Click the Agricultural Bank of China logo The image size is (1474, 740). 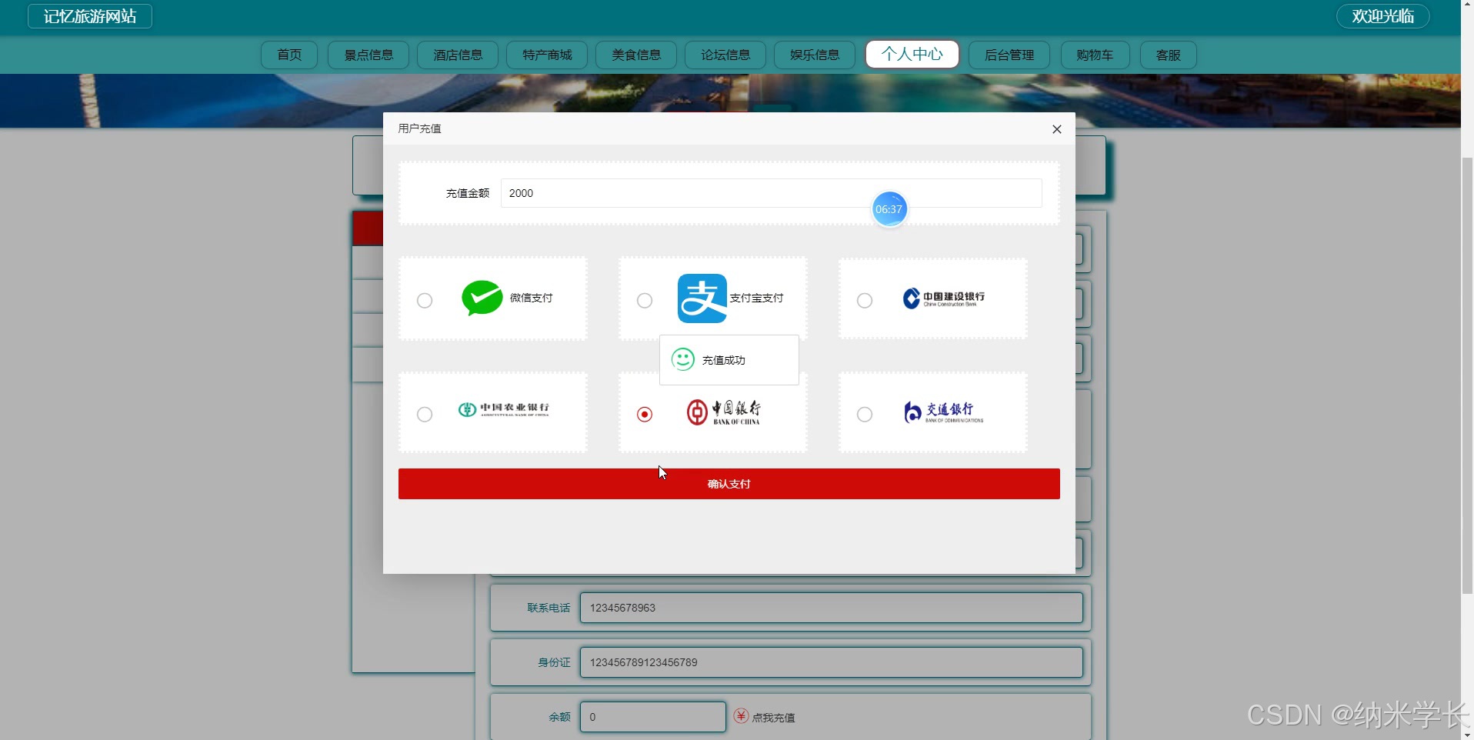504,409
